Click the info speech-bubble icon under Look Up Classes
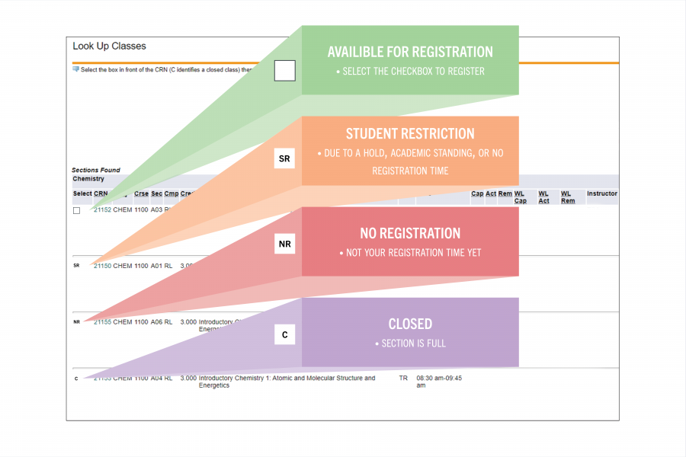The width and height of the screenshot is (686, 457). [75, 69]
